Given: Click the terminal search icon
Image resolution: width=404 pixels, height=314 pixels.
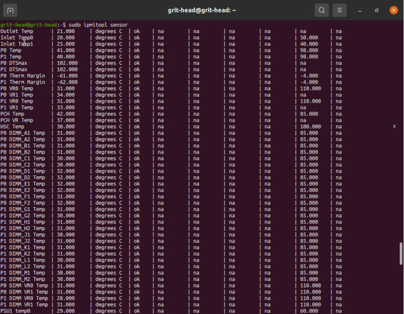Looking at the screenshot, I should click(x=321, y=10).
